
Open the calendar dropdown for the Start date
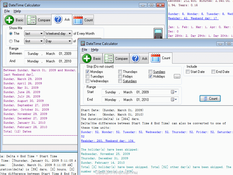tap(174, 92)
